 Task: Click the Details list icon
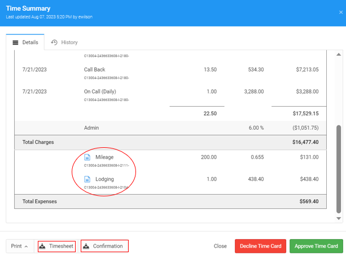click(16, 42)
